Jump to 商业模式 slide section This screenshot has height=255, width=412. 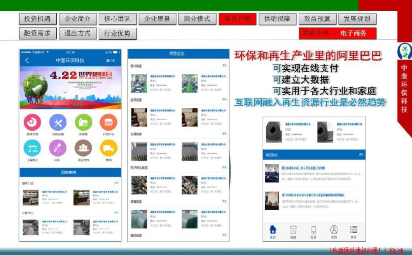click(x=197, y=19)
